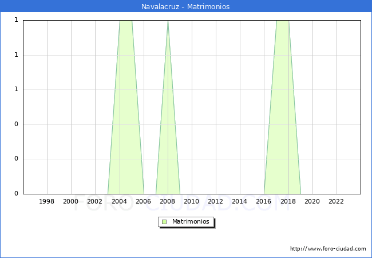Click the 2000 x-axis label

point(71,201)
